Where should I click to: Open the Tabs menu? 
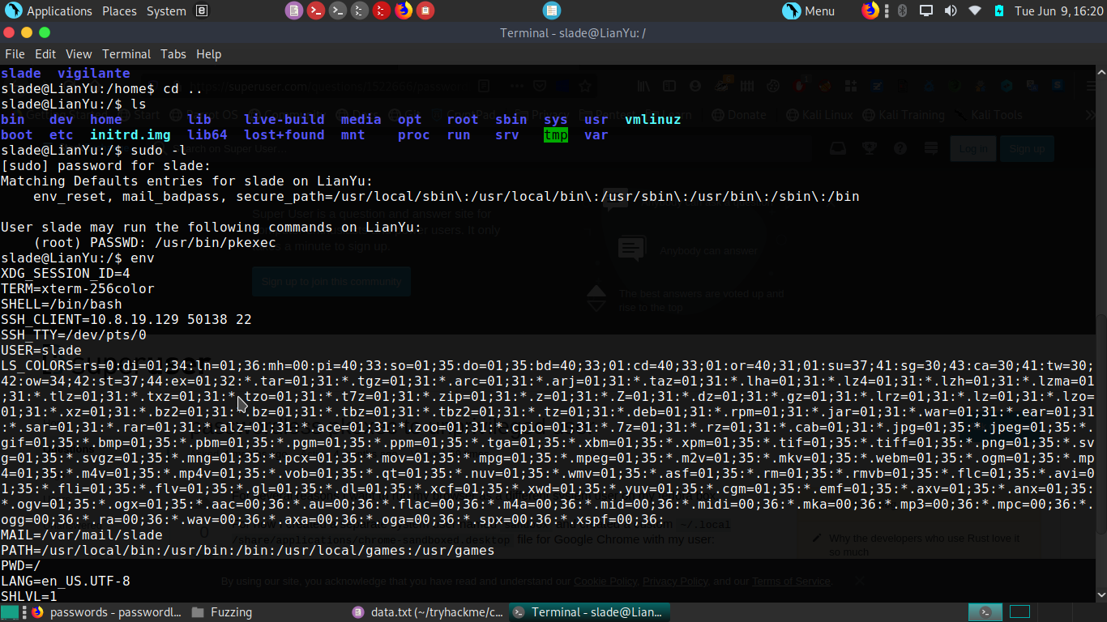173,54
